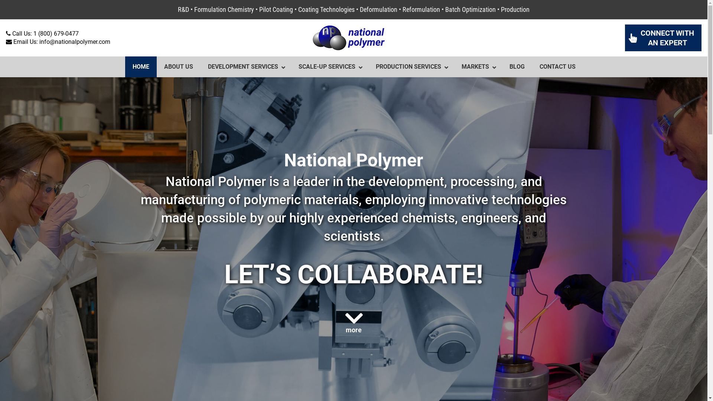Click the page vertical scrollbar

point(710,200)
